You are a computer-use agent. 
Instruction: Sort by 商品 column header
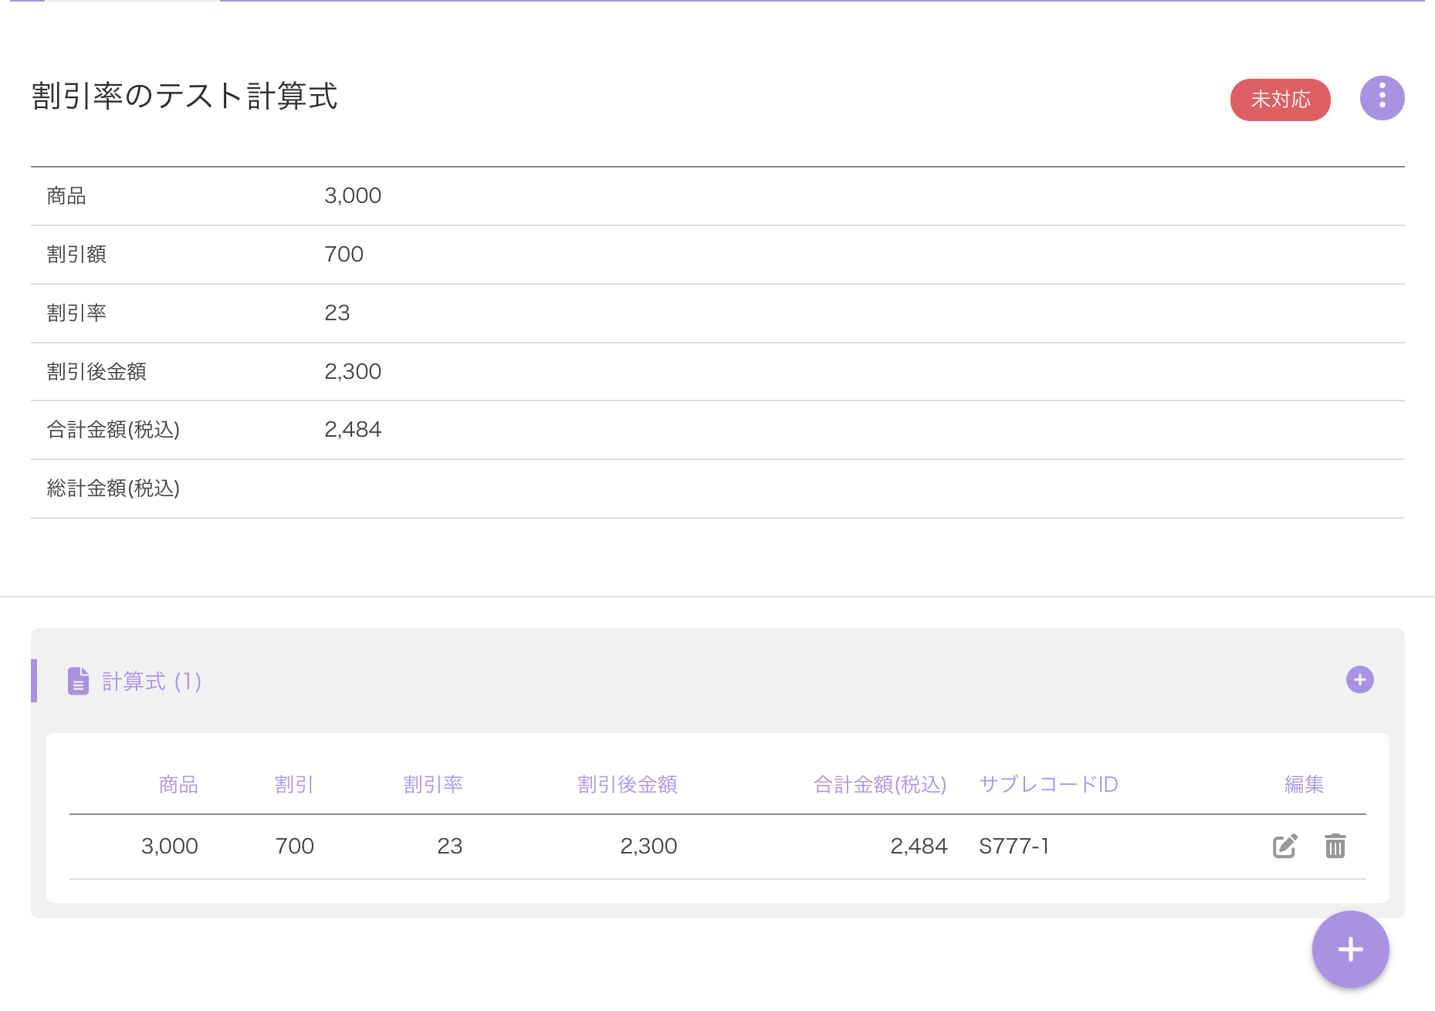pos(178,785)
